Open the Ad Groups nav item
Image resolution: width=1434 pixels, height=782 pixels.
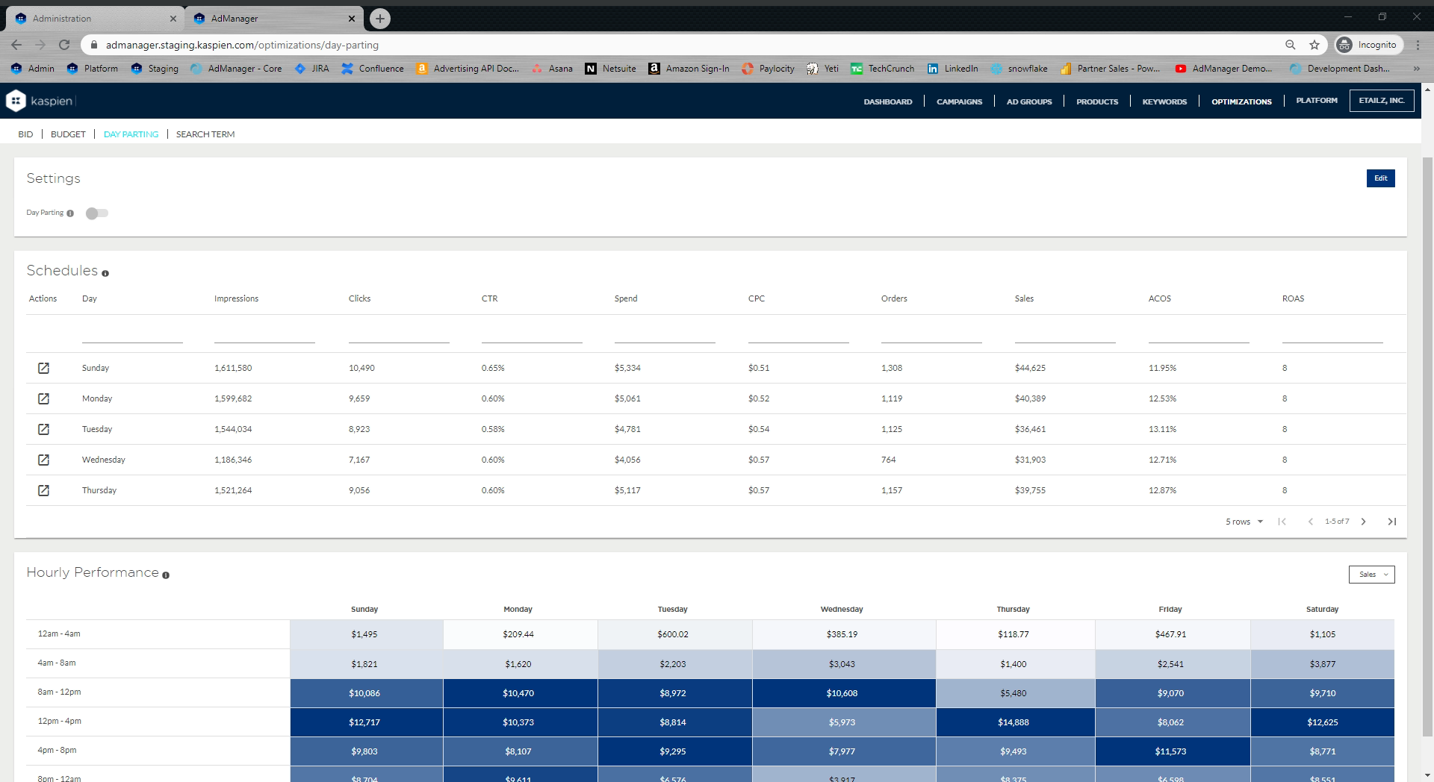[1029, 101]
